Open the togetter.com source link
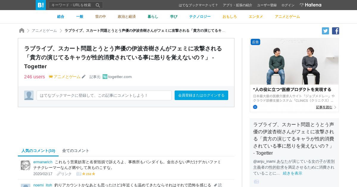357x187 pixels. 120,77
